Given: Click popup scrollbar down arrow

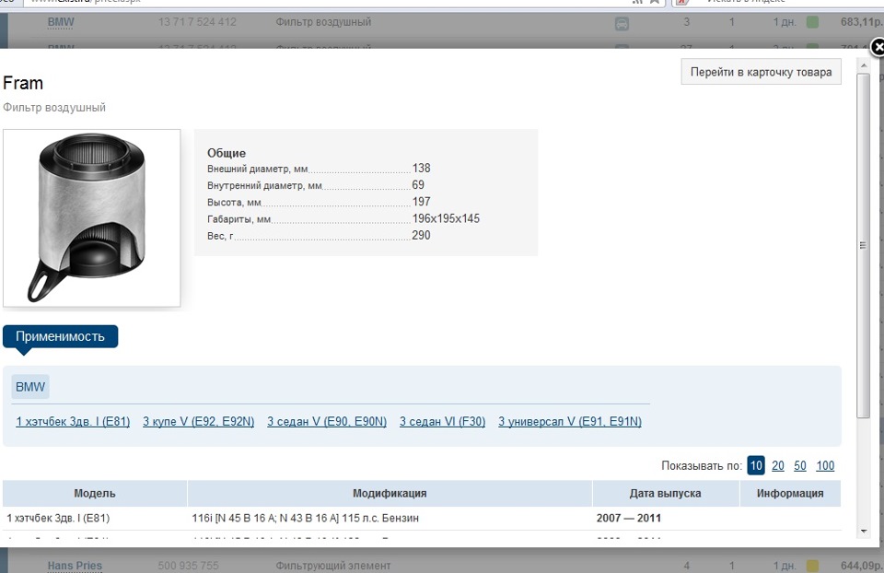Looking at the screenshot, I should (864, 531).
